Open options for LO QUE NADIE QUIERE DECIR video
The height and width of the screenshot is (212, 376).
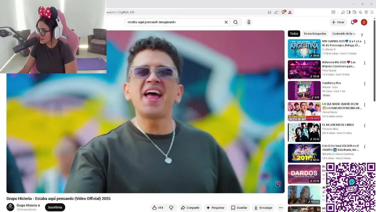click(x=365, y=105)
